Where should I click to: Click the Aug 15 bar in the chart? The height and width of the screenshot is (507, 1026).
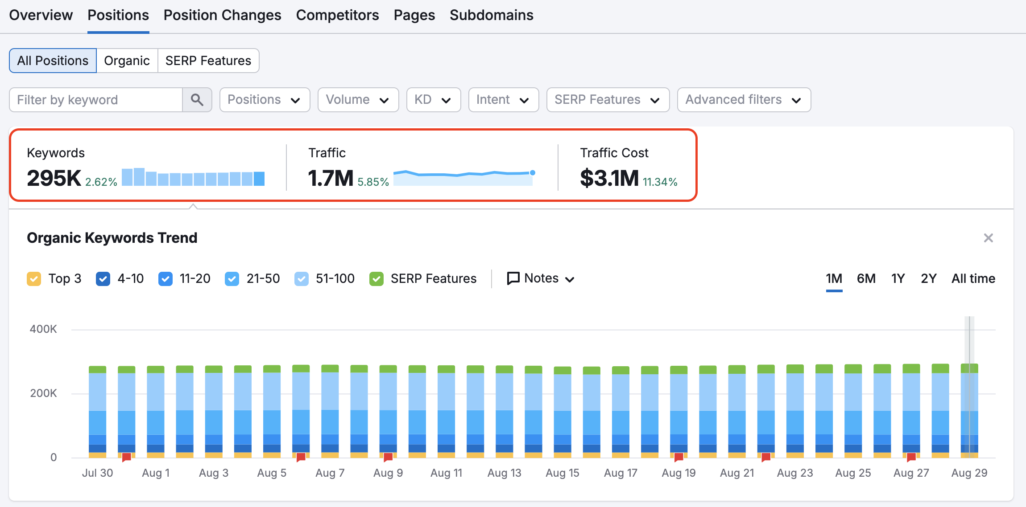(x=562, y=412)
